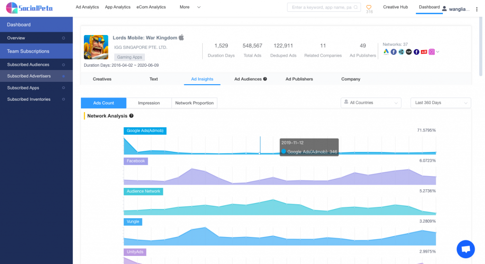This screenshot has width=485, height=264.
Task: Click the Dashboard sidebar header
Action: pyautogui.click(x=36, y=25)
